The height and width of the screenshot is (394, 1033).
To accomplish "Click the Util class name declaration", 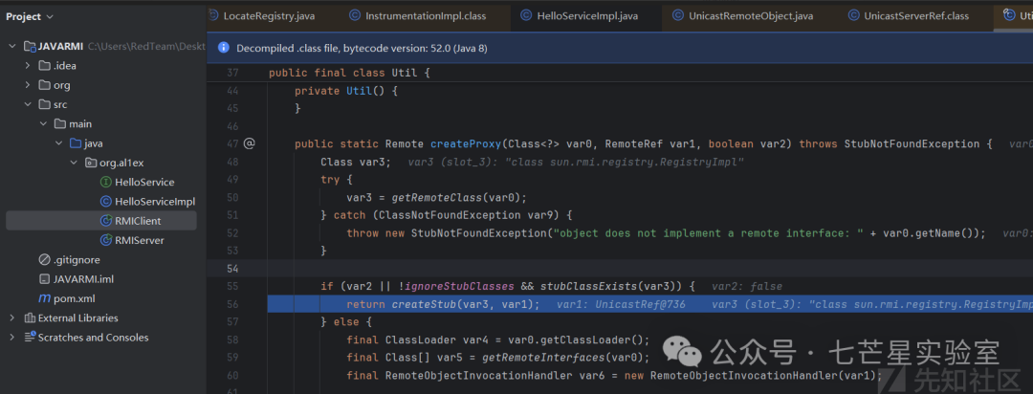I will coord(405,73).
